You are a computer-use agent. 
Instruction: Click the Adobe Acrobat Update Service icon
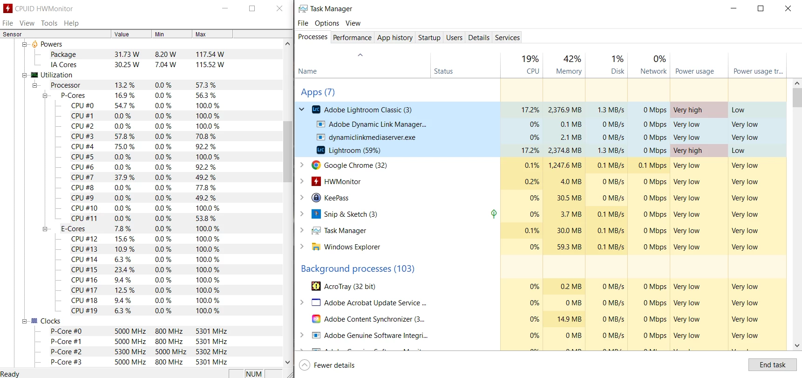coord(316,302)
